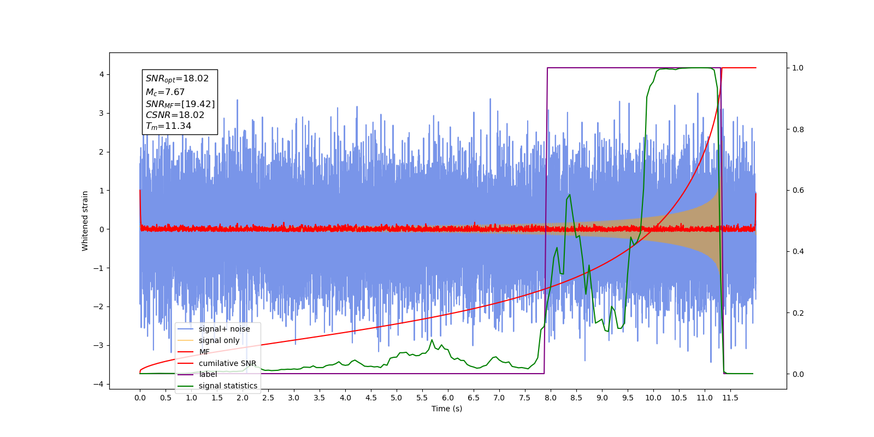
Task: Click the 11.5 tick on time axis
Action: [730, 398]
